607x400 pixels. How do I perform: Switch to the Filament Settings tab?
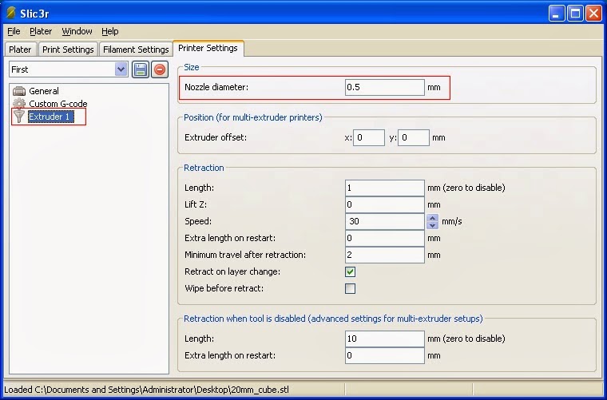point(136,50)
